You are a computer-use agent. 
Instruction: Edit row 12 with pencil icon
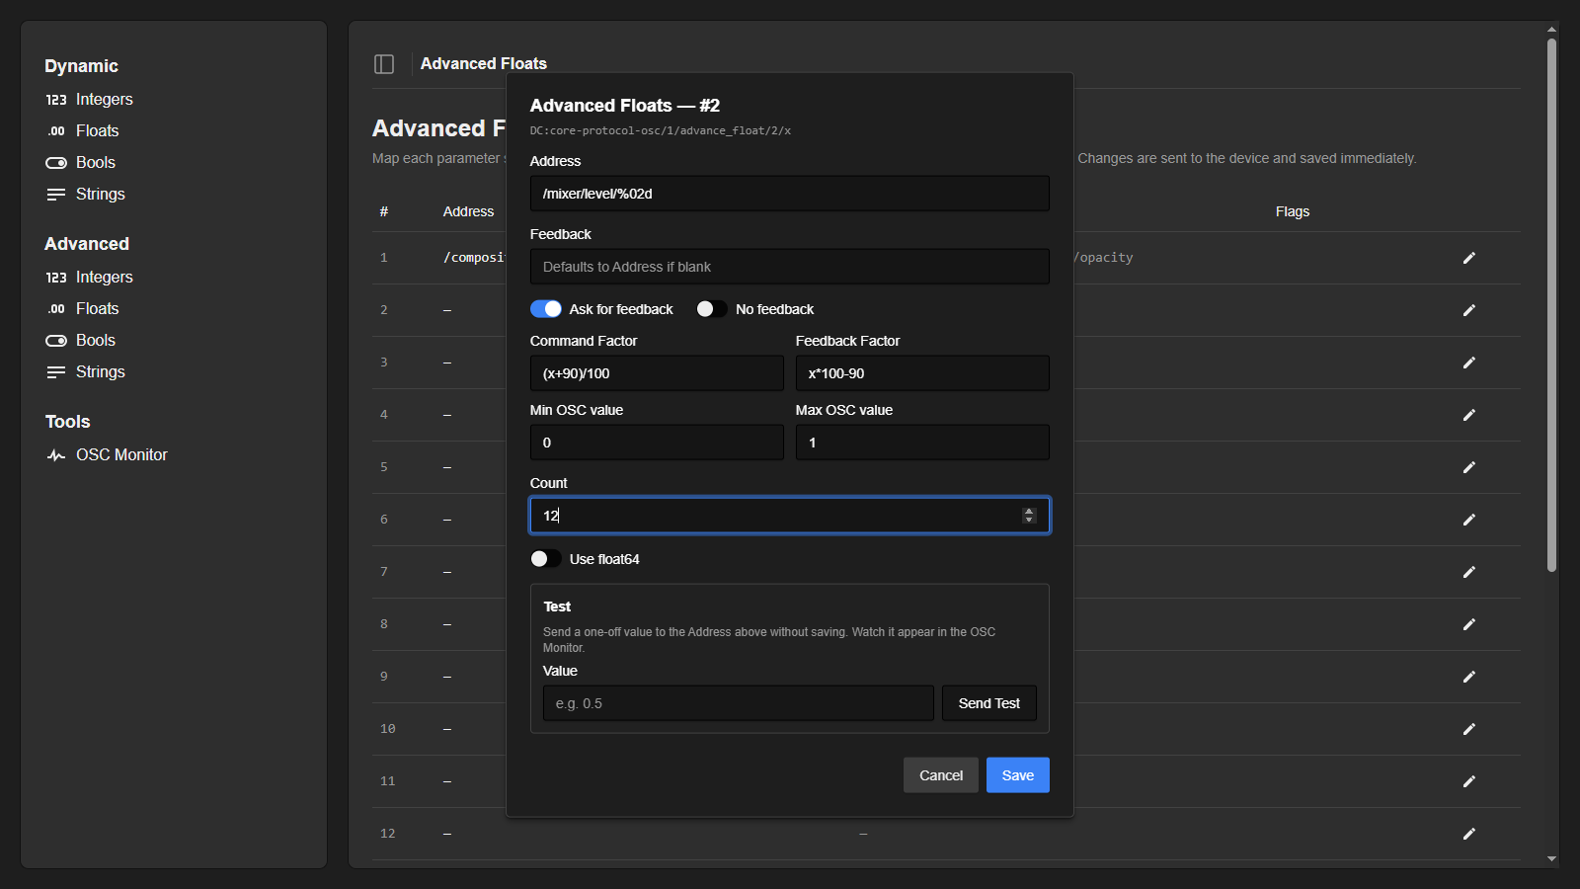point(1469,834)
